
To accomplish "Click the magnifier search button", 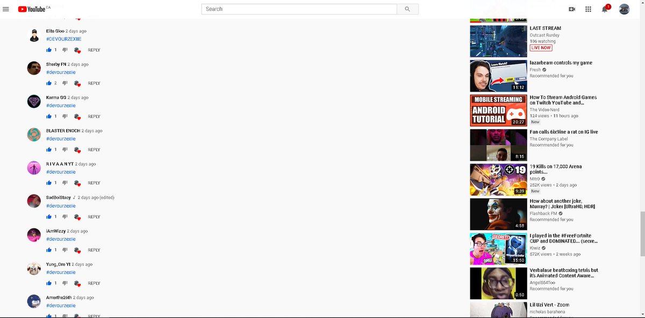I will pos(407,9).
